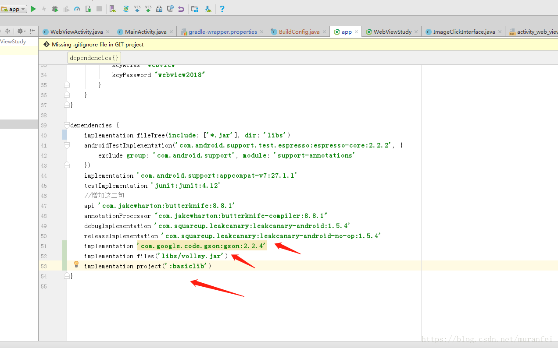Collapse the dependencies block at line 39

coord(67,125)
